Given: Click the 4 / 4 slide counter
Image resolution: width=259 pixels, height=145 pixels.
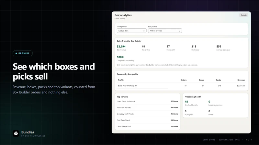Looking at the screenshot, I should click(249, 140).
